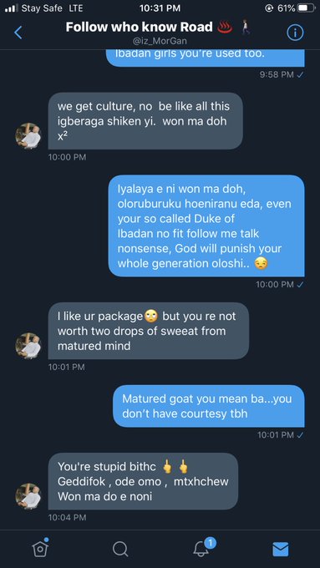Tap the signal strength bars icon
Viewport: 320px width, 568px height.
pos(11,8)
